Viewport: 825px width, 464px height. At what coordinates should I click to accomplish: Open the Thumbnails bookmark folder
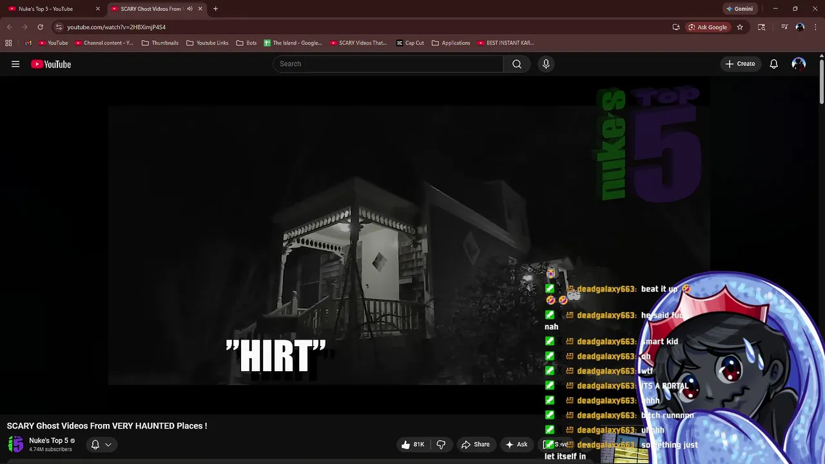point(160,43)
